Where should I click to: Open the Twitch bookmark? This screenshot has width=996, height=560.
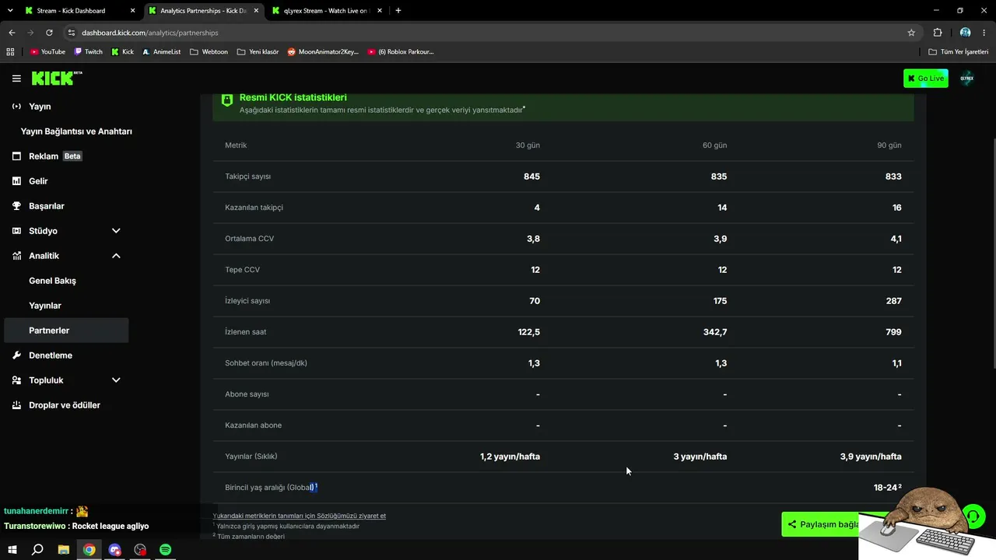point(88,52)
